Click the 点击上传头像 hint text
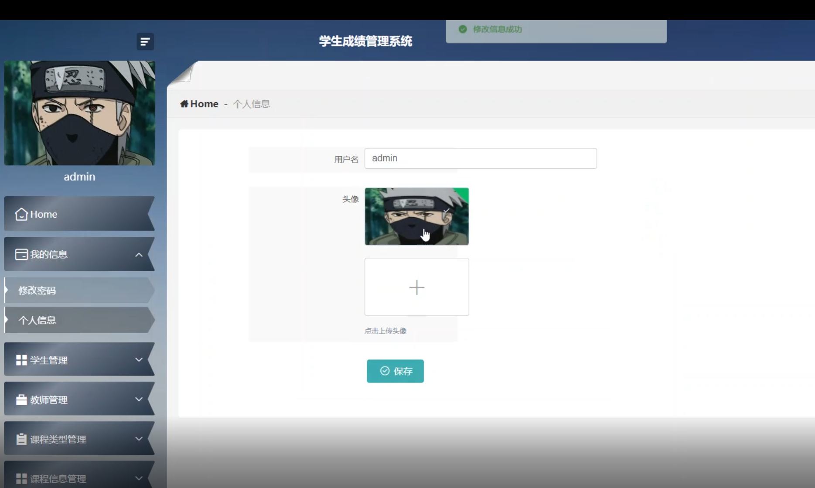 [385, 331]
